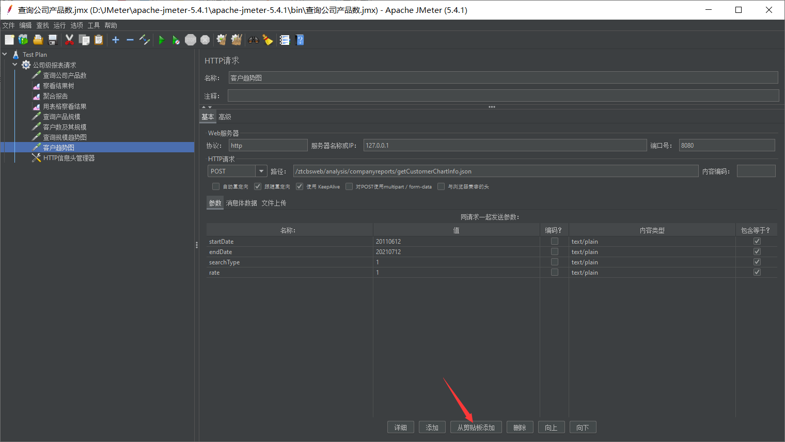Enable the 自动重定向 checkbox
Viewport: 785px width, 442px height.
tap(216, 186)
